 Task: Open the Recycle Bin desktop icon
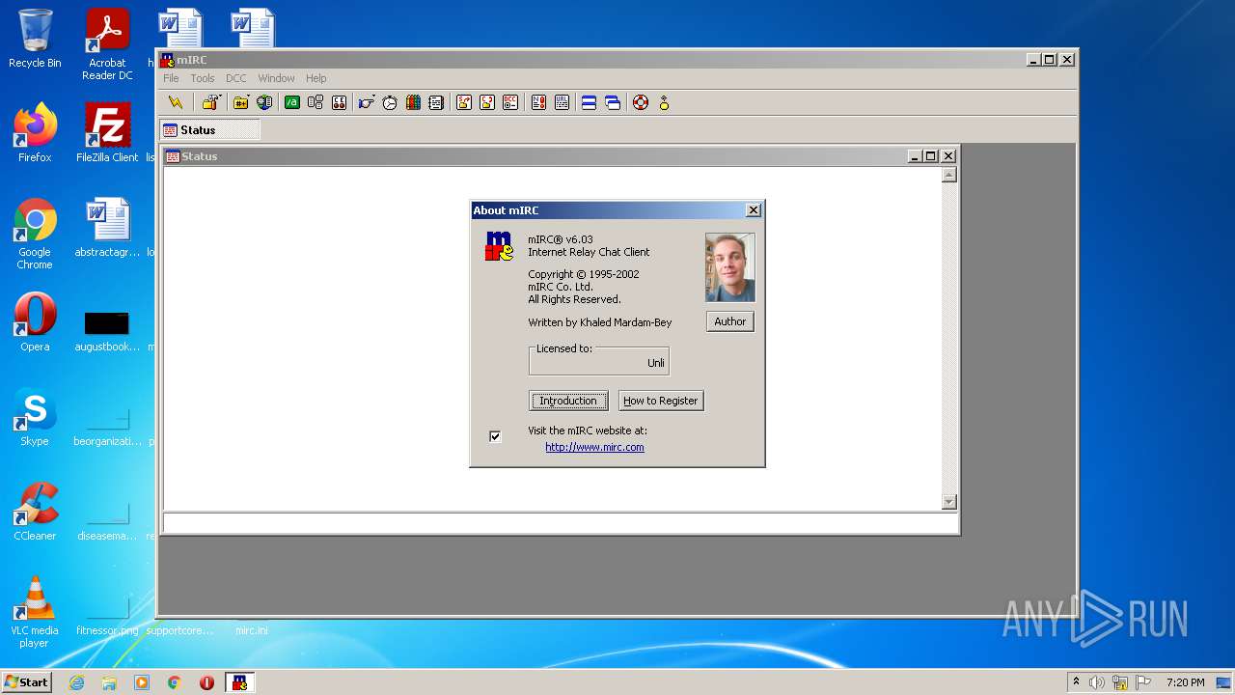pyautogui.click(x=35, y=41)
